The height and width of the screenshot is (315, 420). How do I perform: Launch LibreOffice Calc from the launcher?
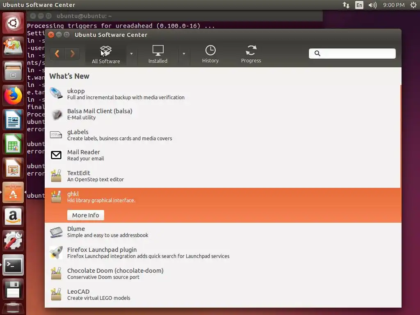click(x=13, y=144)
